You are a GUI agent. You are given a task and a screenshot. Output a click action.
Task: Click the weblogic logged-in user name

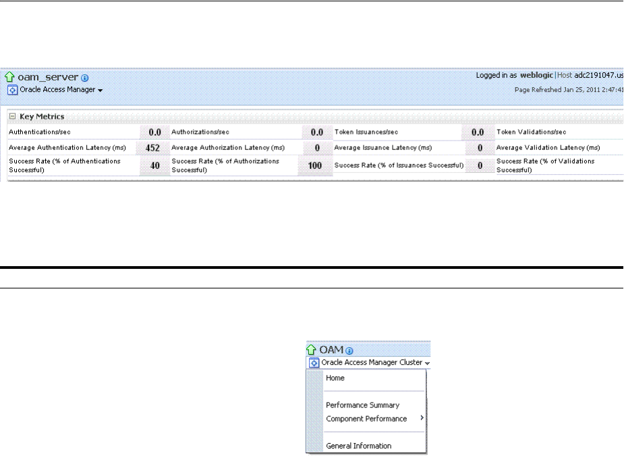point(536,75)
